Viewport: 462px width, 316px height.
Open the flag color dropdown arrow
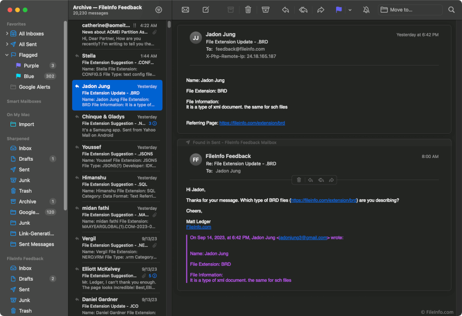(350, 10)
